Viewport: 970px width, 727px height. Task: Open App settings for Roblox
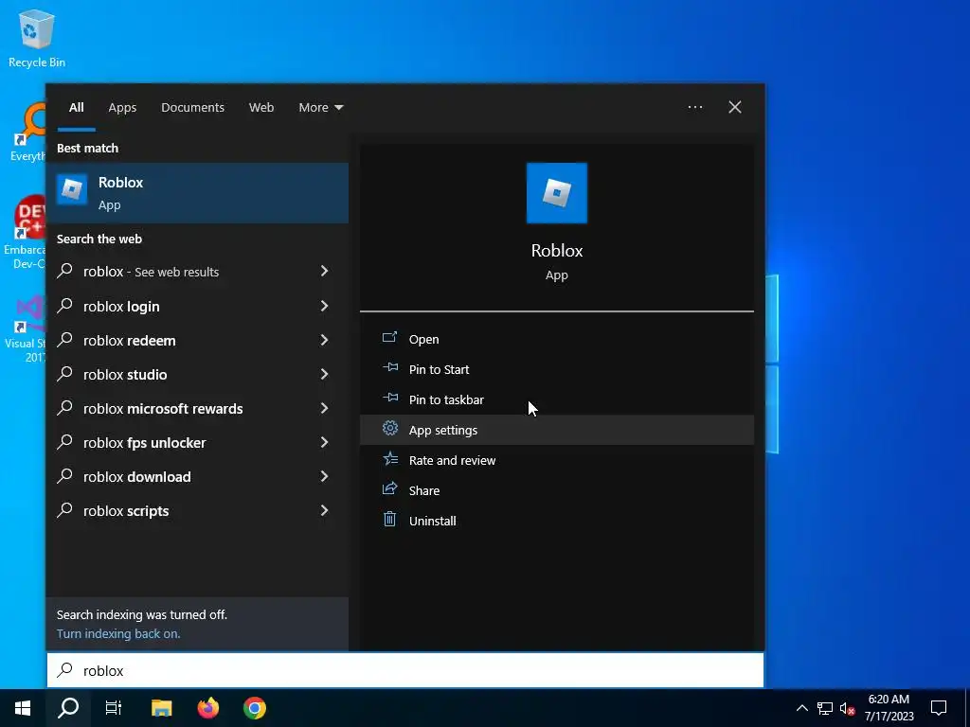pyautogui.click(x=556, y=430)
